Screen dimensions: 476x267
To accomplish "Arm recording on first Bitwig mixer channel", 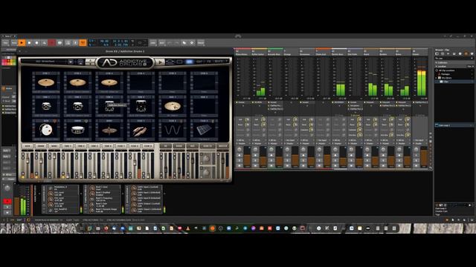I will click(x=239, y=155).
